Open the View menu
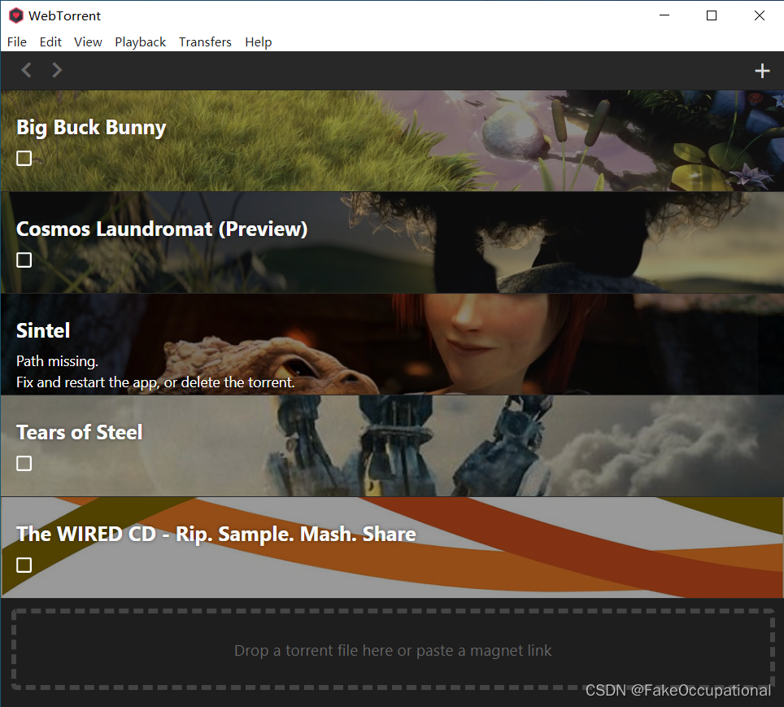This screenshot has width=784, height=707. pyautogui.click(x=88, y=42)
